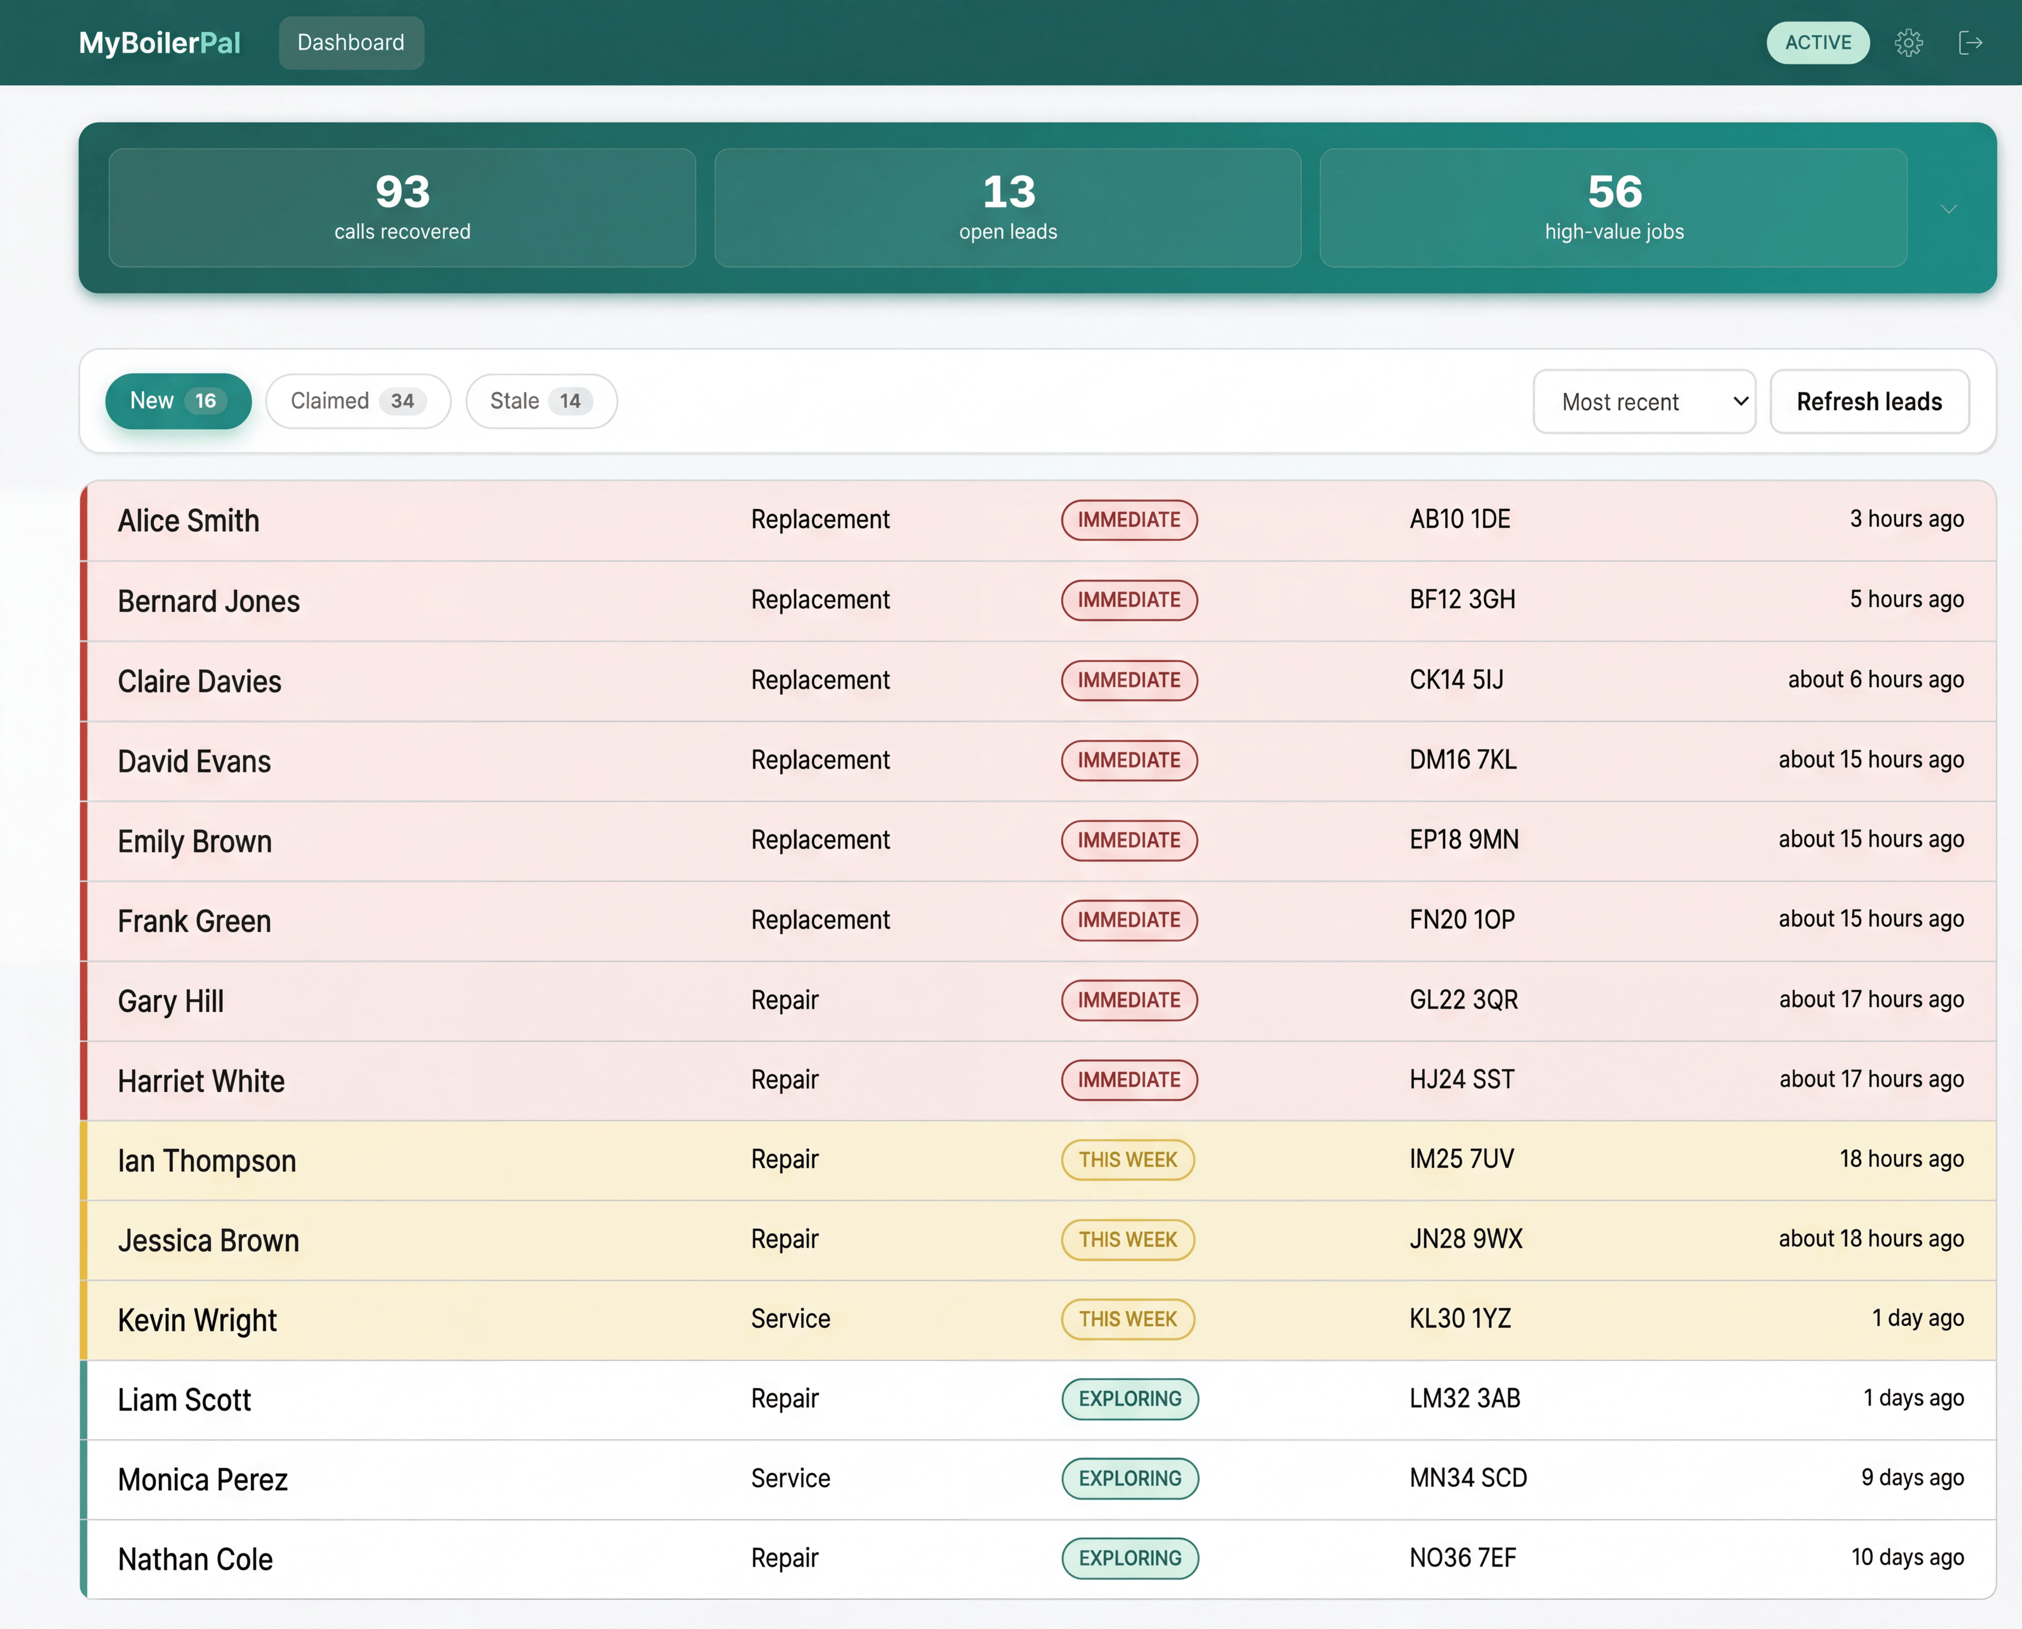The height and width of the screenshot is (1629, 2022).
Task: Select the New leads filter
Action: point(177,401)
